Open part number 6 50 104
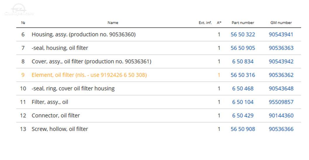The width and height of the screenshot is (309, 160). [243, 102]
